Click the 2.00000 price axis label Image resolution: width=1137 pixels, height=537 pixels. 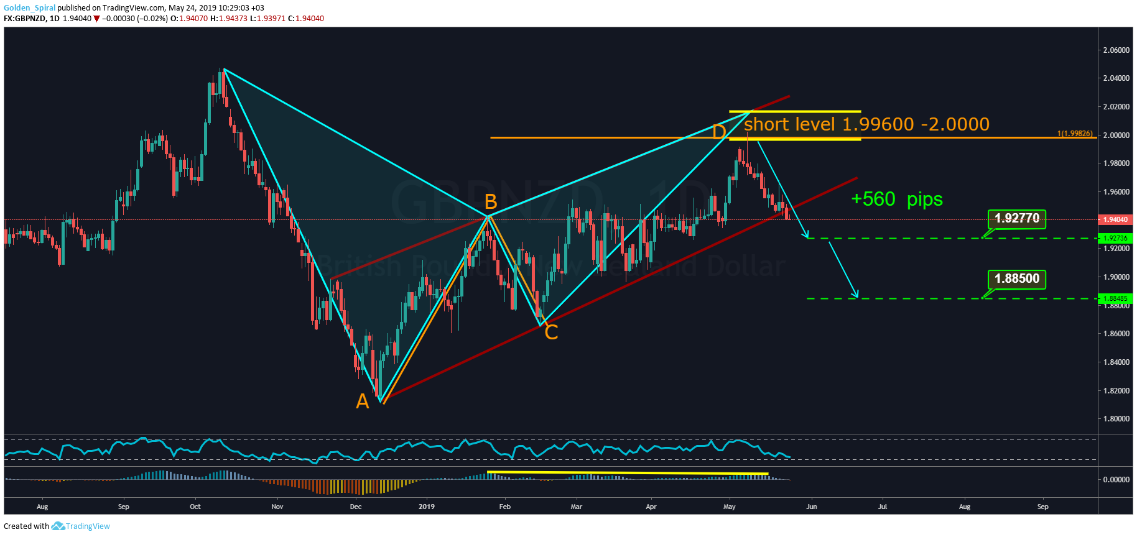click(1116, 135)
